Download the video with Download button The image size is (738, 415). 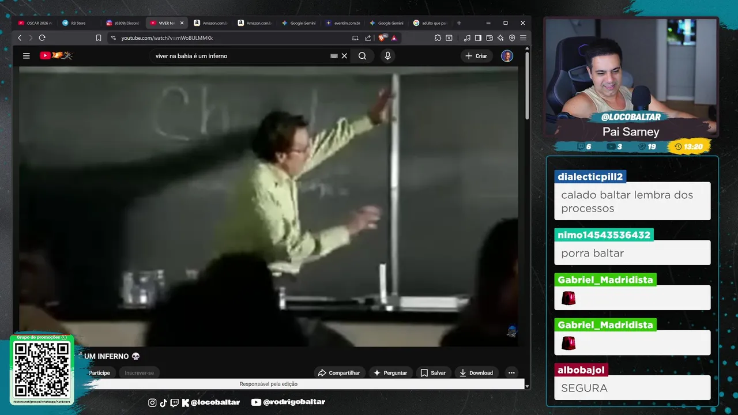476,373
